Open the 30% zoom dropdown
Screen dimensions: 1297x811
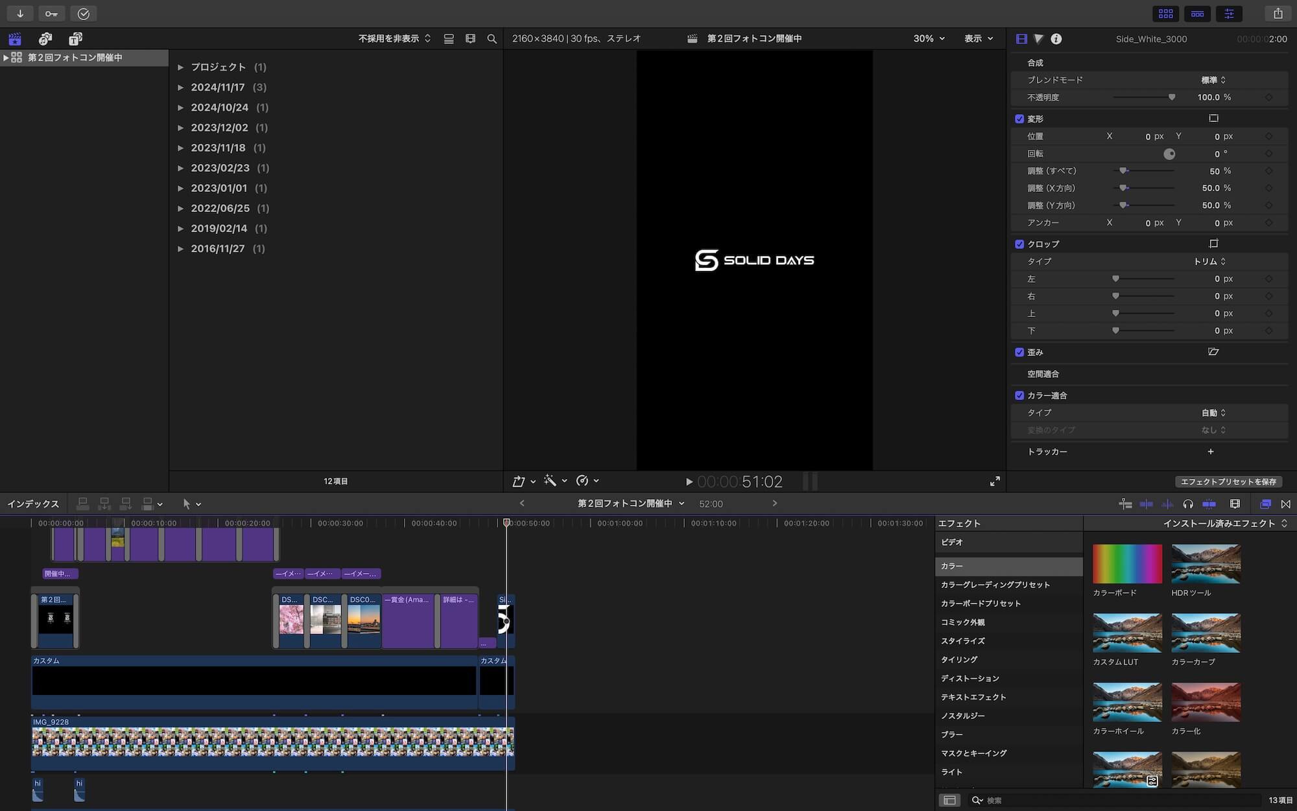point(929,39)
